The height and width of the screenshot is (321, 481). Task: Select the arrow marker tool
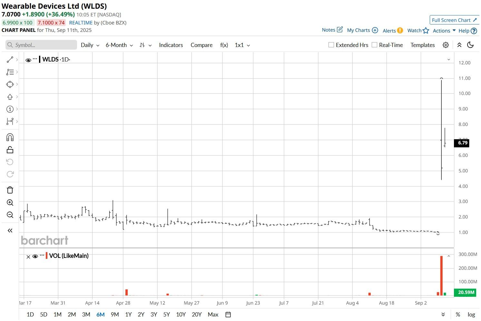(10, 97)
